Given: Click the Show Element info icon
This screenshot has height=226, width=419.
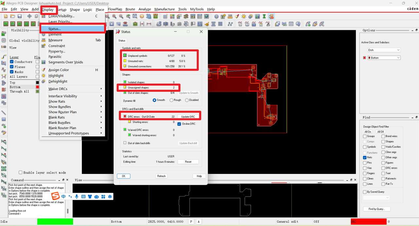Looking at the screenshot, I should coord(216,16).
